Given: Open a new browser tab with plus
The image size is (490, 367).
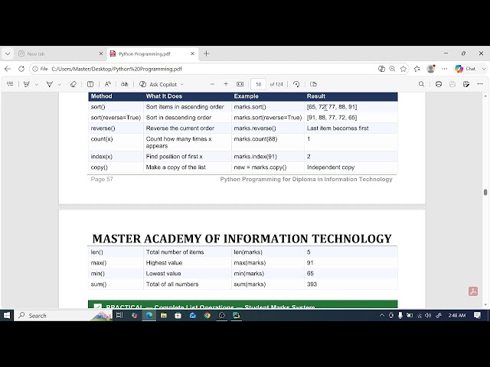Looking at the screenshot, I should point(206,54).
